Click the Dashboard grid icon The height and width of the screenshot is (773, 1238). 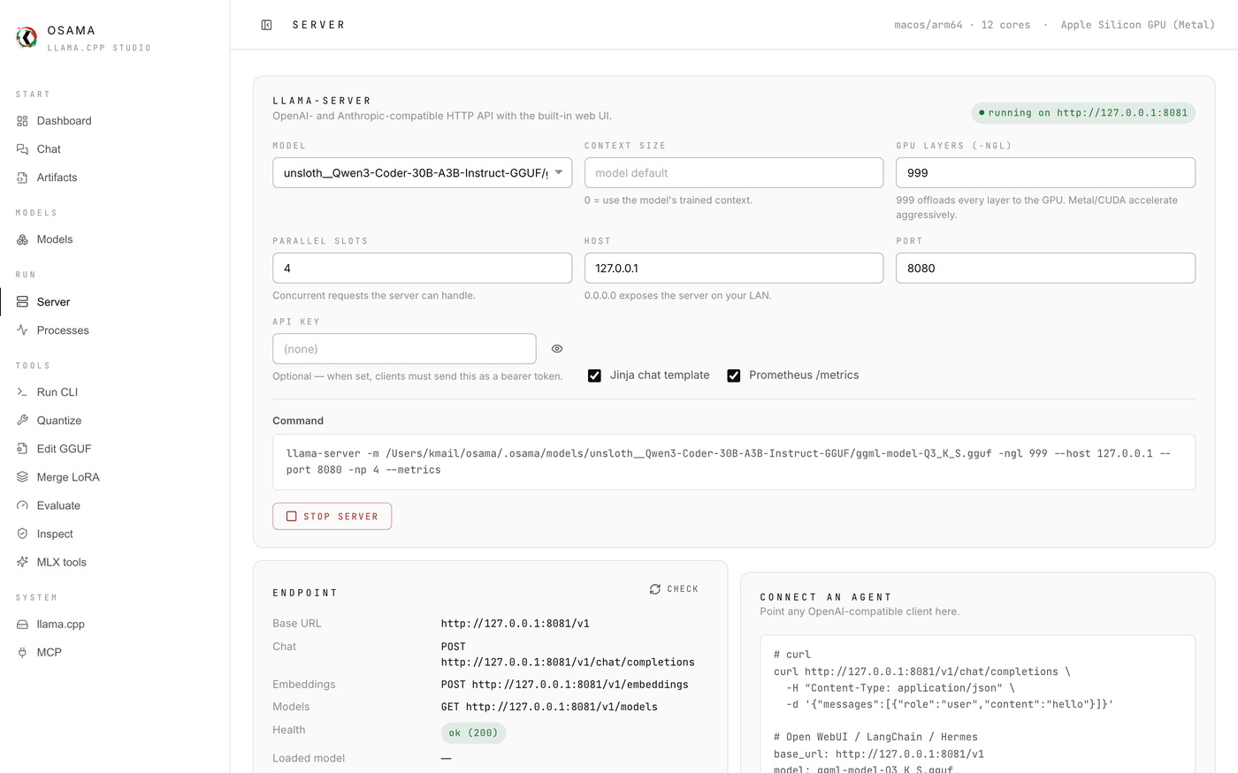click(22, 121)
